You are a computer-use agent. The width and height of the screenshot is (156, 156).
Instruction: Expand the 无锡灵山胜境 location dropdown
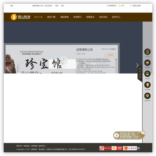(139, 6)
